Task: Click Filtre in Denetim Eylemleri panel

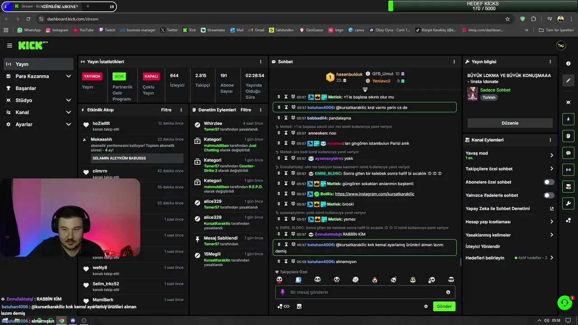Action: pos(246,110)
